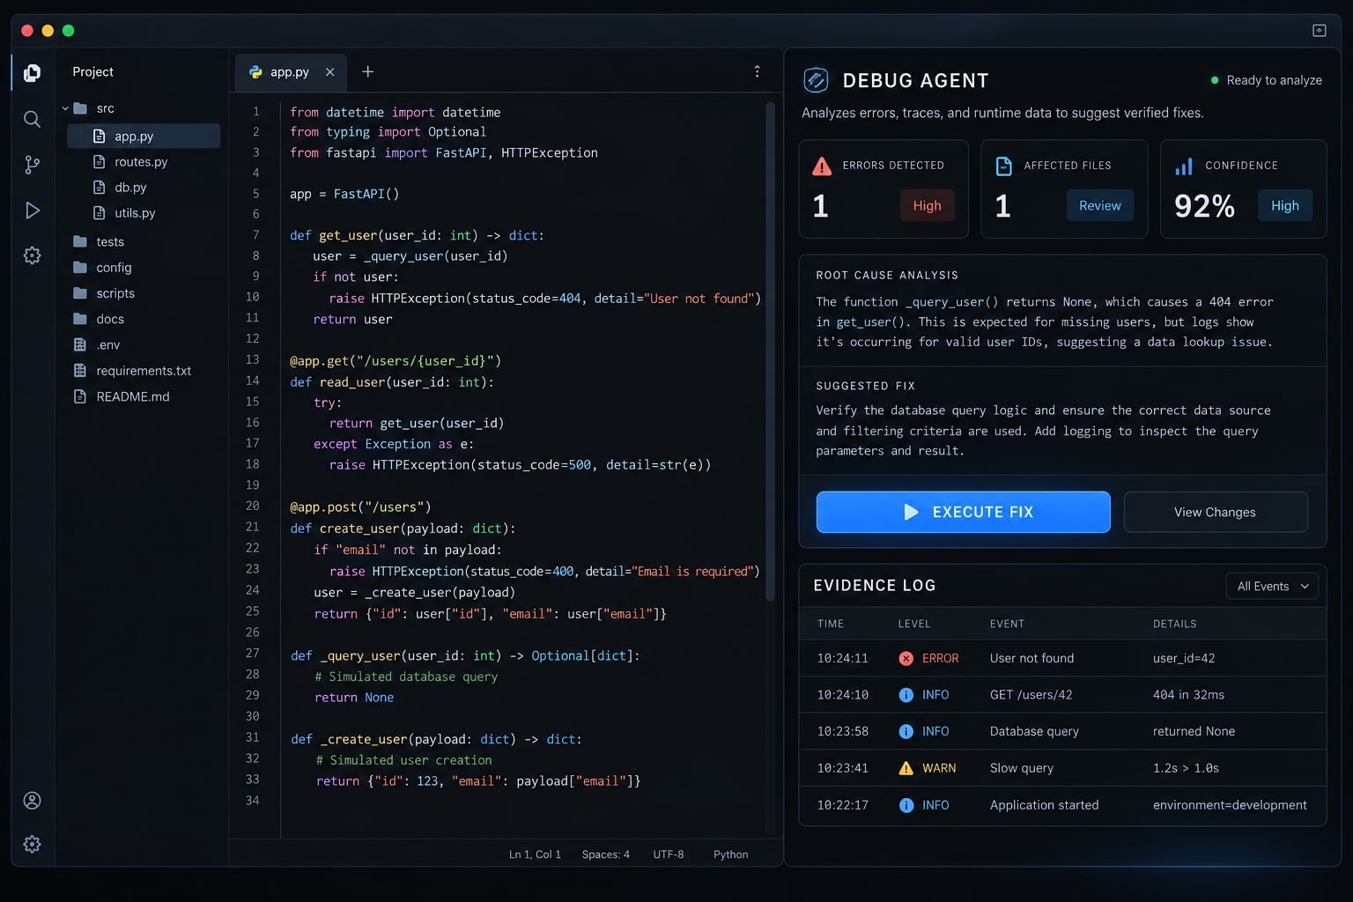
Task: Click UTF-8 encoding in status bar
Action: click(x=669, y=854)
